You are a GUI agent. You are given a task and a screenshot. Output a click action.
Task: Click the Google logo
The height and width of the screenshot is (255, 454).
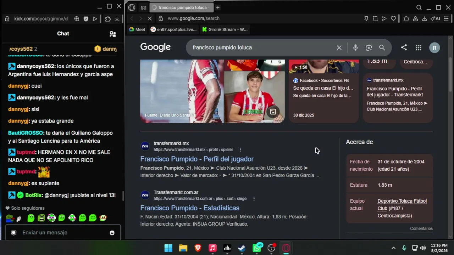coord(155,47)
